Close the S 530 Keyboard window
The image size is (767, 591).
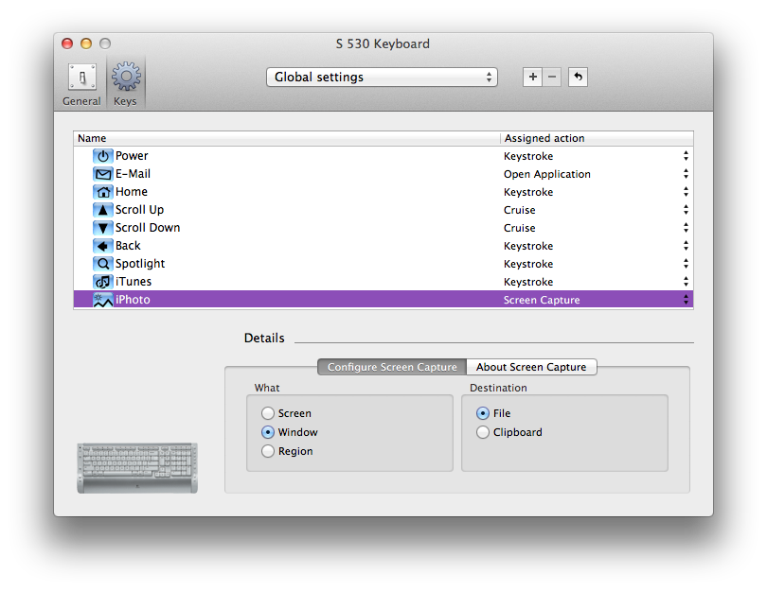(x=67, y=43)
